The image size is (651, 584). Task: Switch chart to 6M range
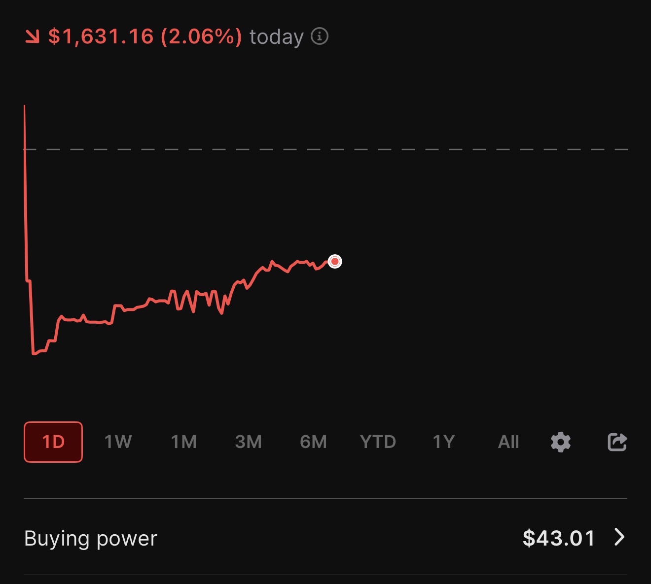pyautogui.click(x=314, y=442)
